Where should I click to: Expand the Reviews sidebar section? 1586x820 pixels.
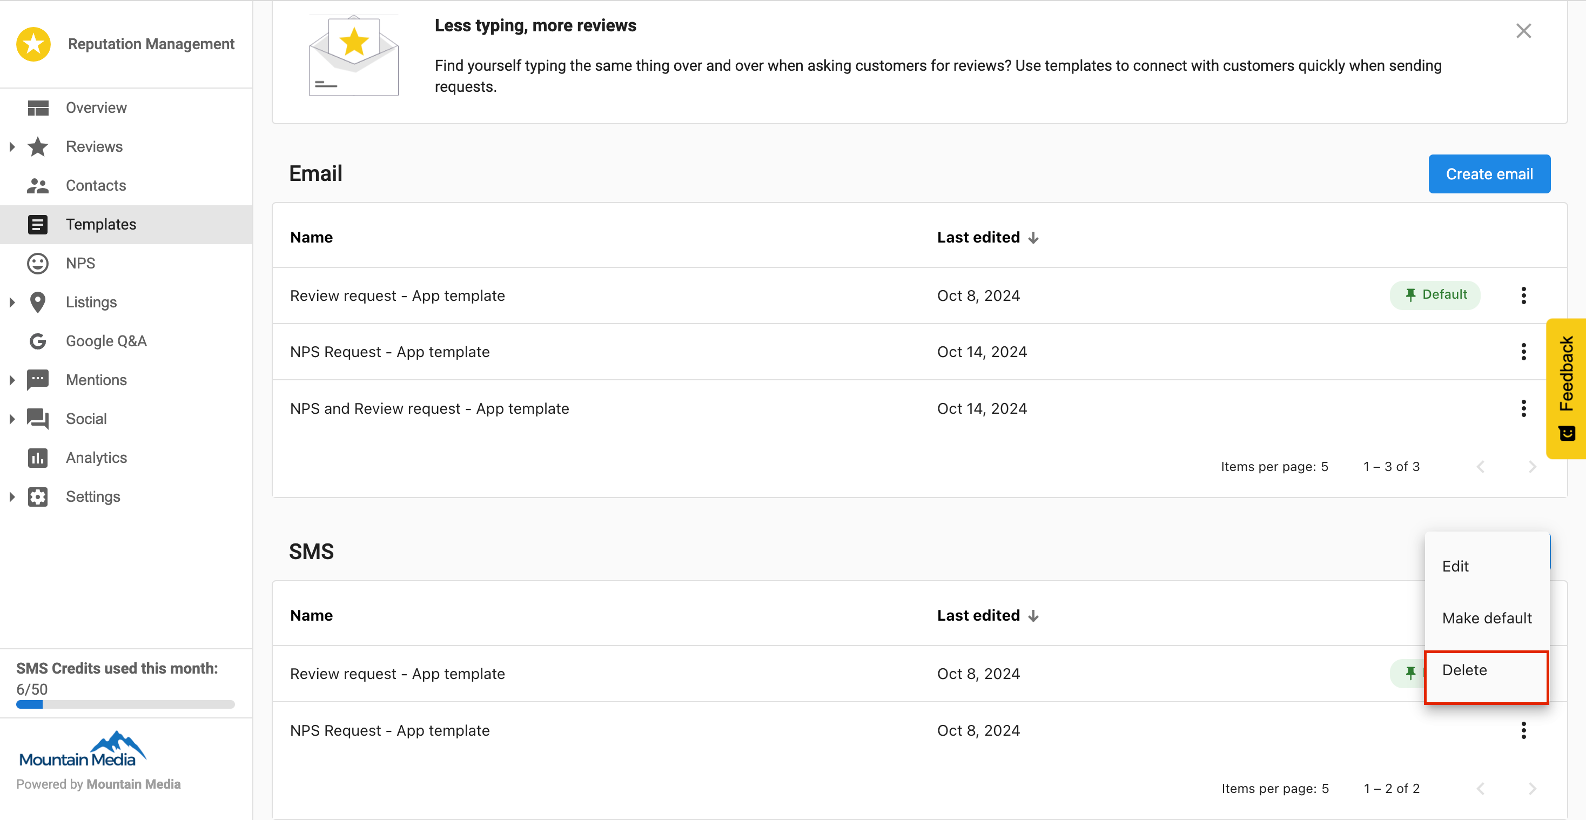click(x=12, y=146)
